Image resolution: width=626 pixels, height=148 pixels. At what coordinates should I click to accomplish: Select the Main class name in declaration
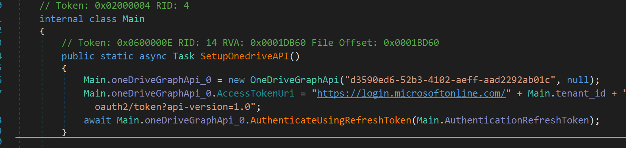pos(133,19)
